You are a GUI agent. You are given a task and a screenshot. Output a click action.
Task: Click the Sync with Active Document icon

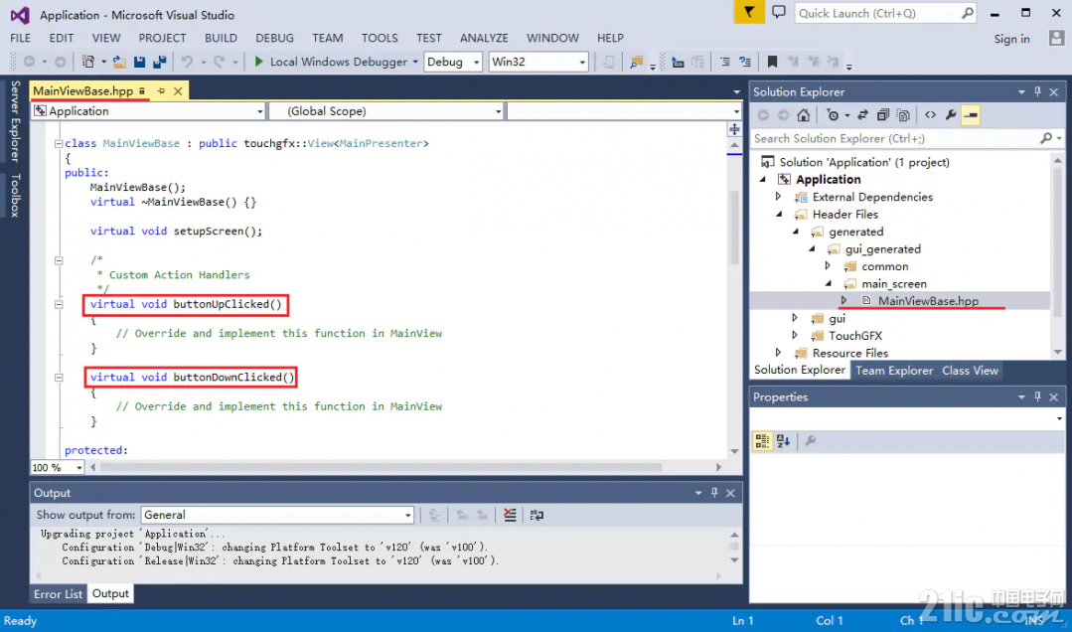pyautogui.click(x=862, y=115)
